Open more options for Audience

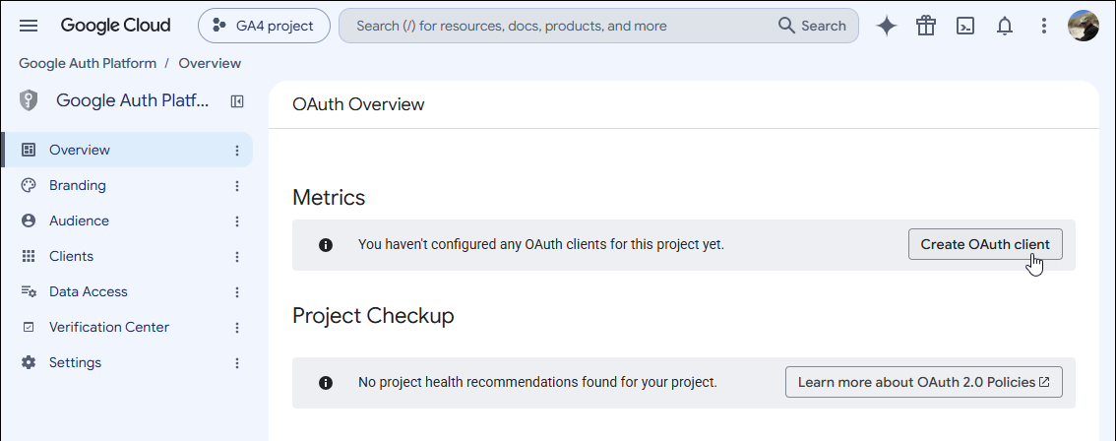pos(237,221)
